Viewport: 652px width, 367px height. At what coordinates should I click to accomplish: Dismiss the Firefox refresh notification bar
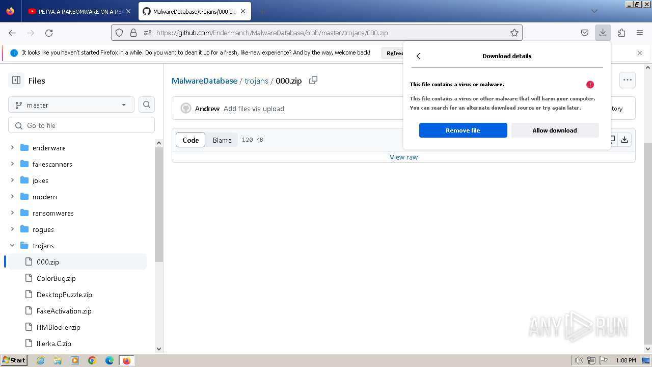point(640,53)
